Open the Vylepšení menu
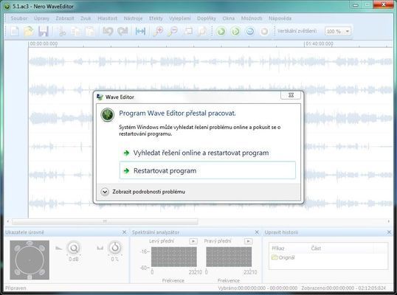This screenshot has width=397, height=295. coord(180,18)
